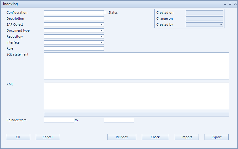This screenshot has height=149, width=238.
Task: Click the Check button
Action: 155,137
